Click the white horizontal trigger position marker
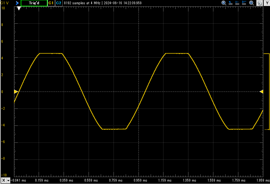 tap(19, 8)
